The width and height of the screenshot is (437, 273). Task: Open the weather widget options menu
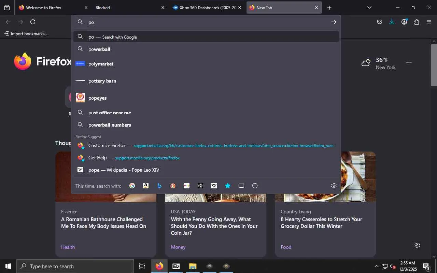[x=409, y=62]
